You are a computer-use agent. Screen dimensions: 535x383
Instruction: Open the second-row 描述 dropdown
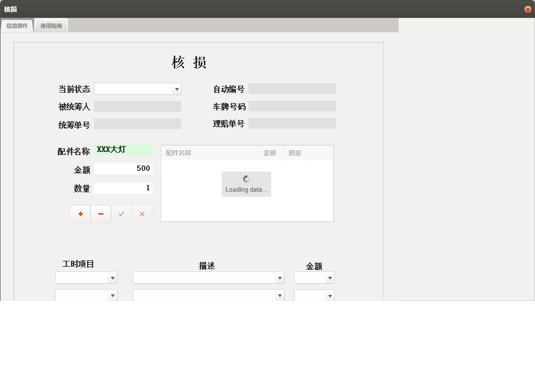280,295
